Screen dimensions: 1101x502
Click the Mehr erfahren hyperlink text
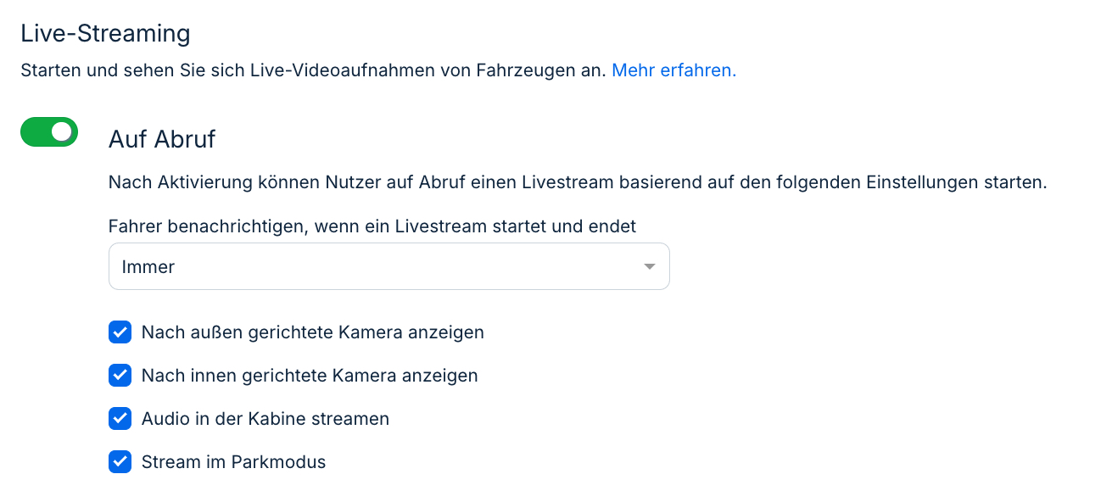(x=673, y=70)
